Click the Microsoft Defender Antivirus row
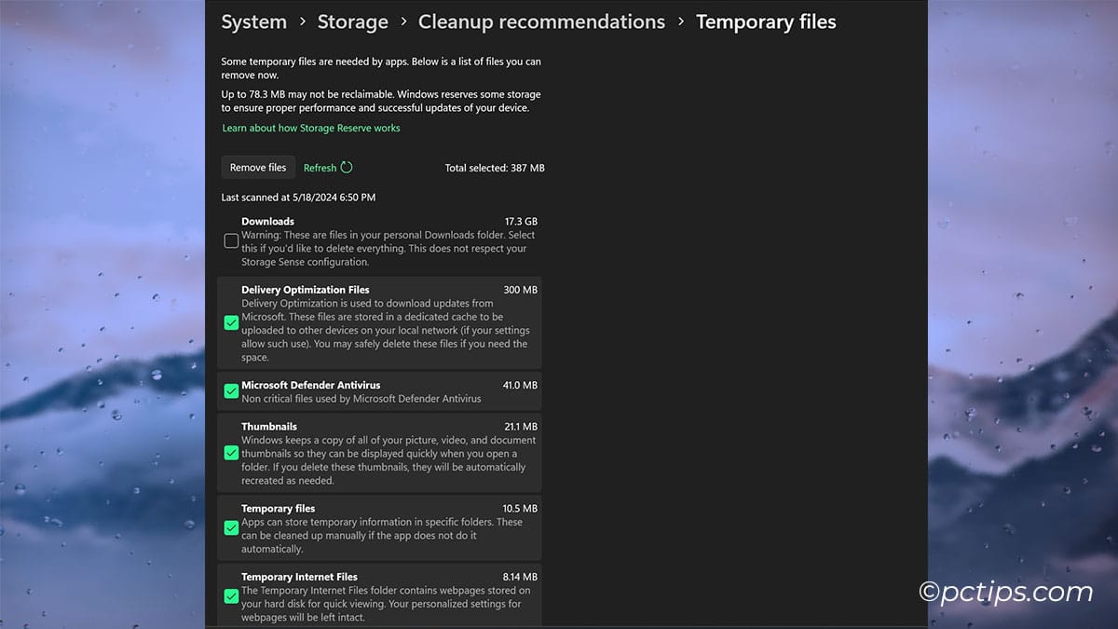 tap(382, 390)
